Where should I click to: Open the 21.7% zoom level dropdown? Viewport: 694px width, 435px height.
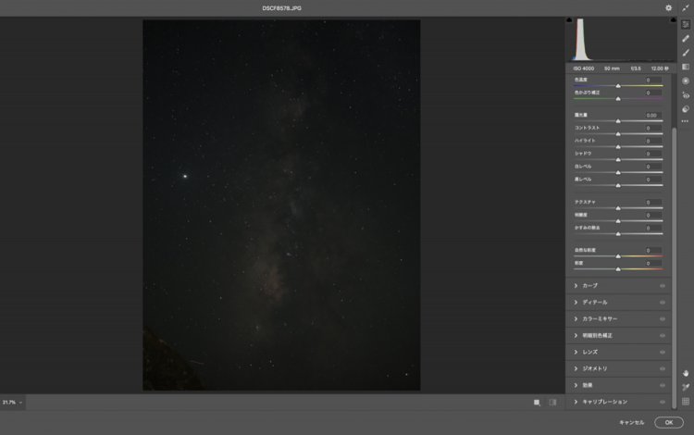(20, 403)
